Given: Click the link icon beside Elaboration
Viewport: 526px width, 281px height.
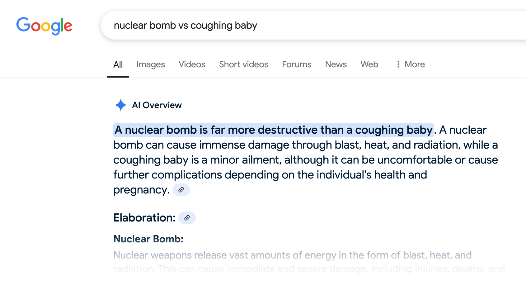Looking at the screenshot, I should click(187, 218).
